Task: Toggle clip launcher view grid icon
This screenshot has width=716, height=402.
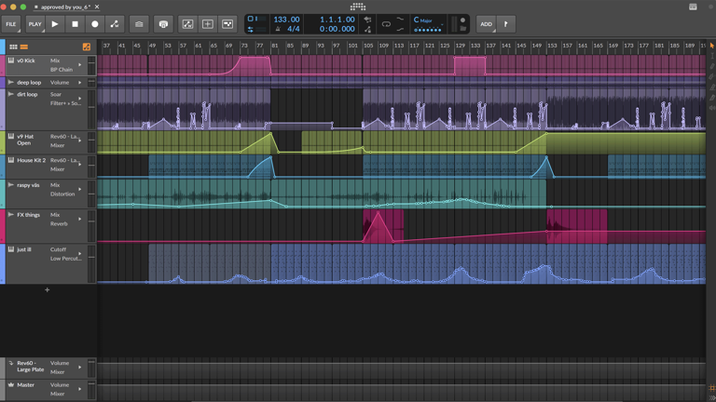Action: [x=13, y=47]
